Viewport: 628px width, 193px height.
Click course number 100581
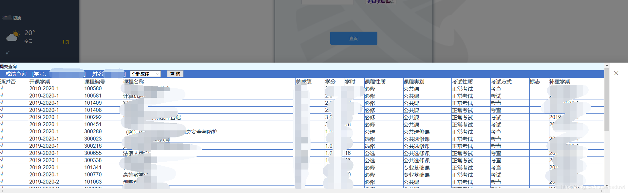(x=93, y=96)
